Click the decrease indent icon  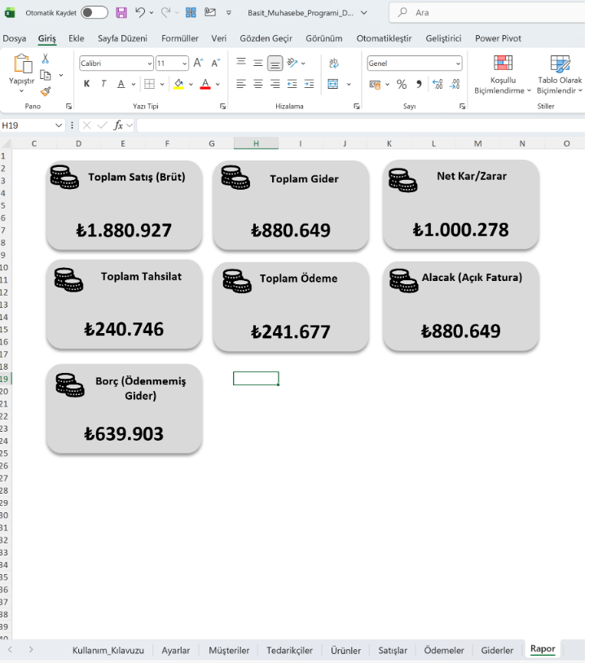tap(292, 84)
